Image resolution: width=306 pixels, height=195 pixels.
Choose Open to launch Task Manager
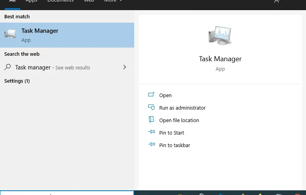point(165,96)
